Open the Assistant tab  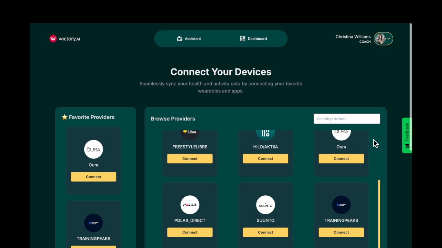pyautogui.click(x=189, y=39)
